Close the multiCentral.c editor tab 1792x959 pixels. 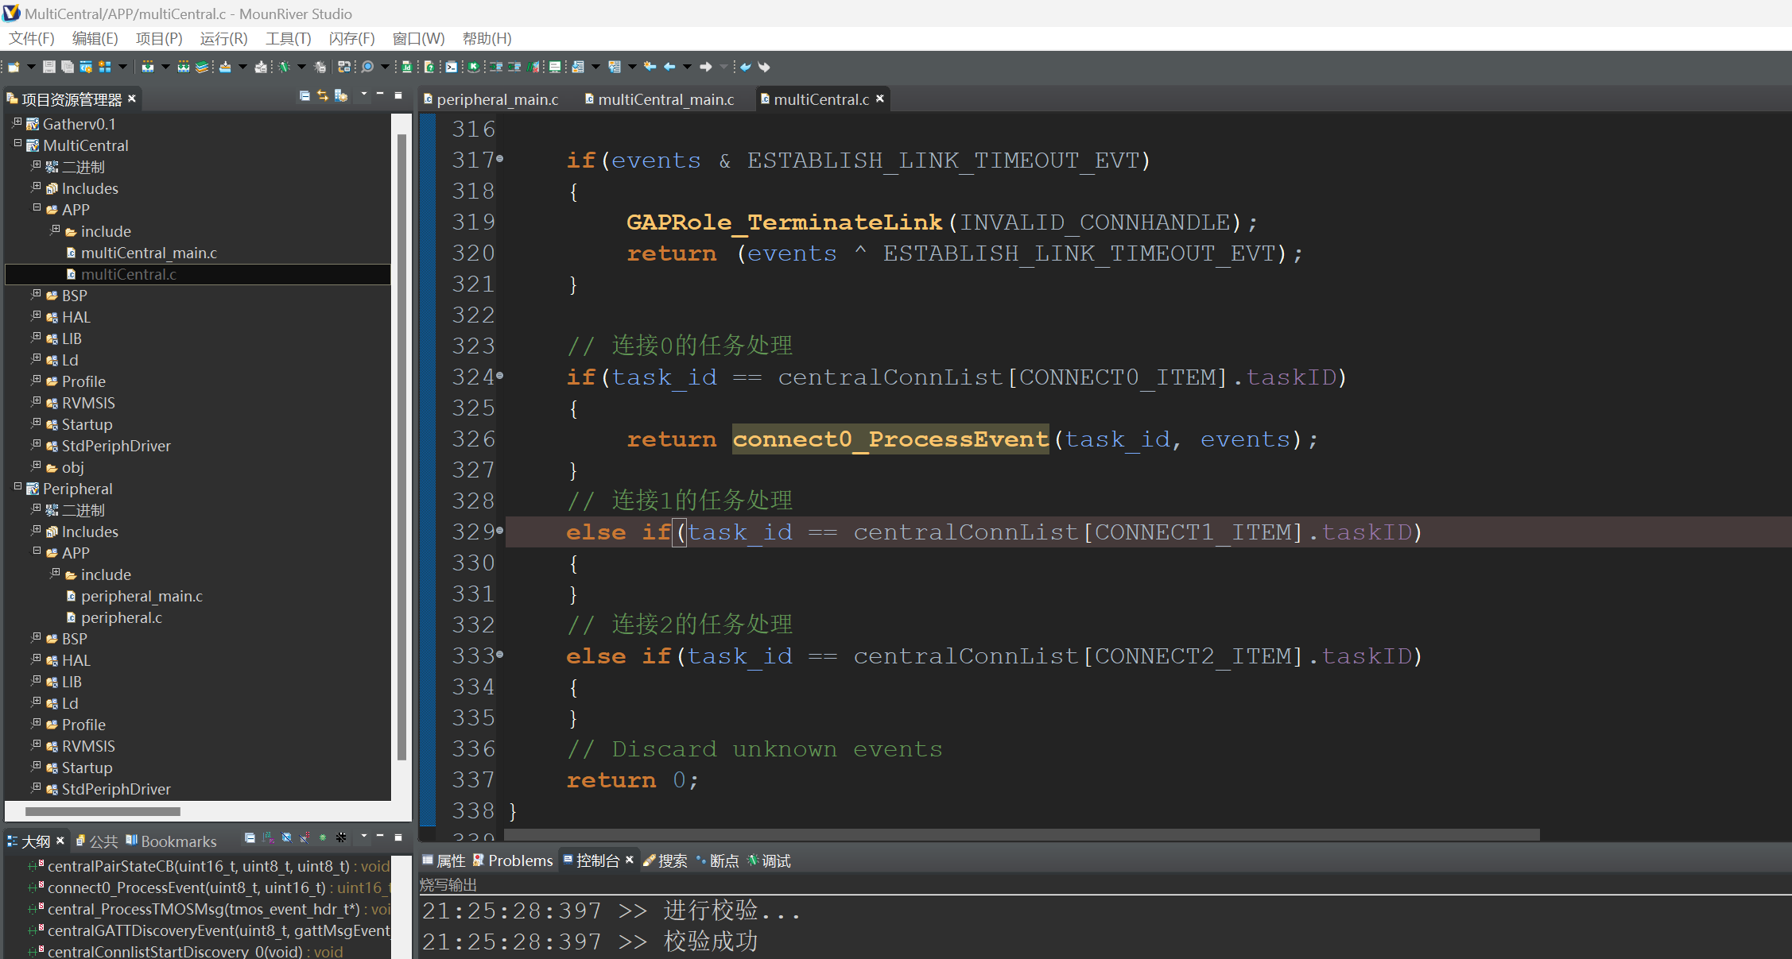click(x=880, y=99)
